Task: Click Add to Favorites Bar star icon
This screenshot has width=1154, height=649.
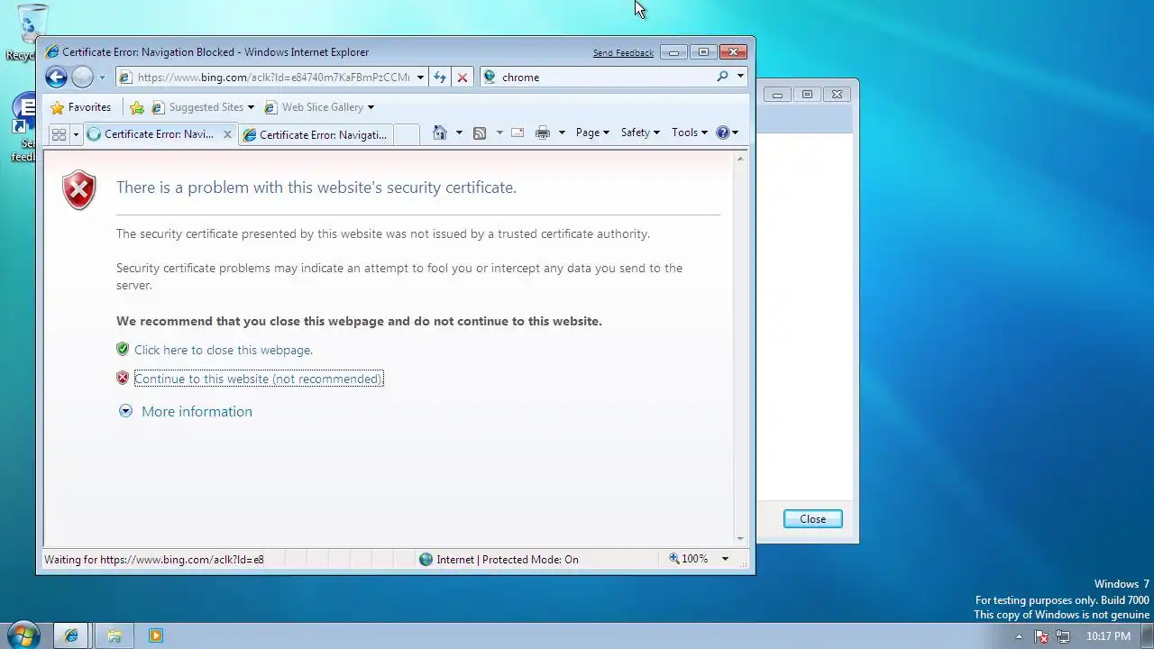Action: [137, 107]
